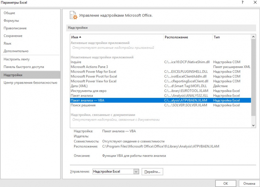Screen dimensions: 260x187
Task: Click the Пакет расширения XML type cell
Action: coord(232,67)
